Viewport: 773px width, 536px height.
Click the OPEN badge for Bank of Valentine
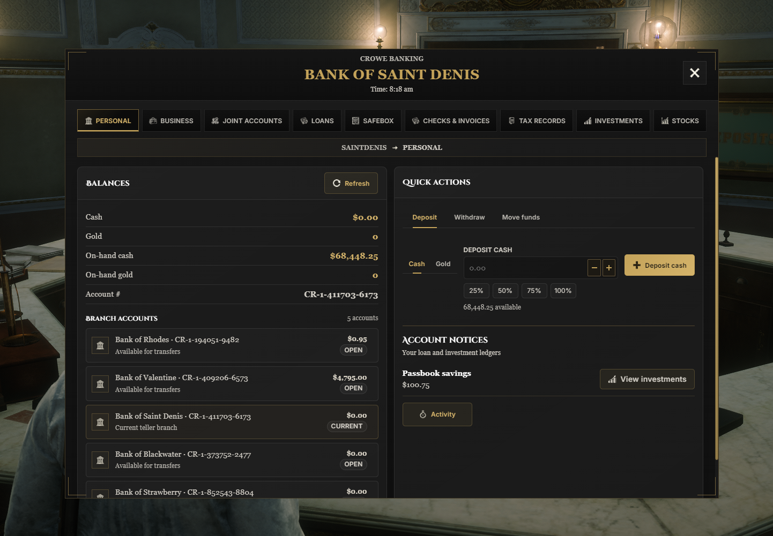353,388
